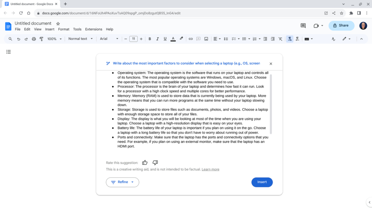Expand the Refine suggestion menu

[122, 182]
